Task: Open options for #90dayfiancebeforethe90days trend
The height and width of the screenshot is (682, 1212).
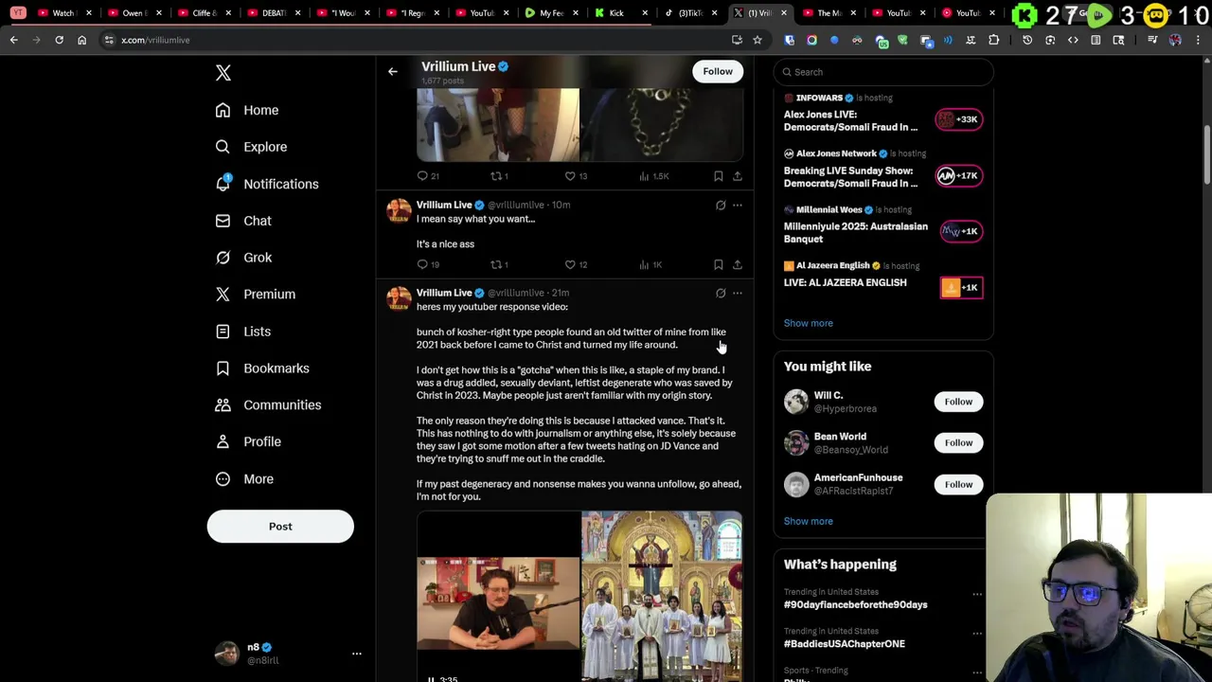Action: tap(977, 594)
